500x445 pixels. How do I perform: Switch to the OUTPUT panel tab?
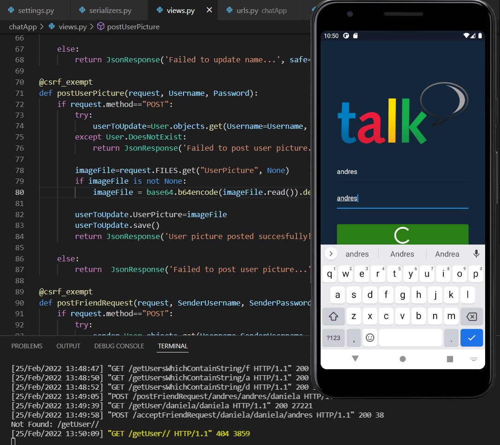tap(68, 346)
